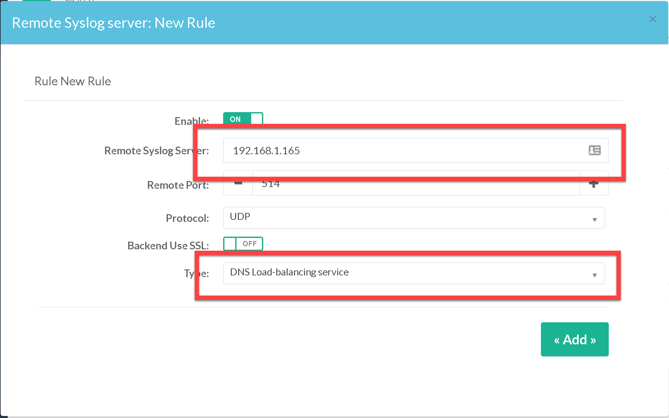Toggle the Enable switch off

click(x=243, y=119)
